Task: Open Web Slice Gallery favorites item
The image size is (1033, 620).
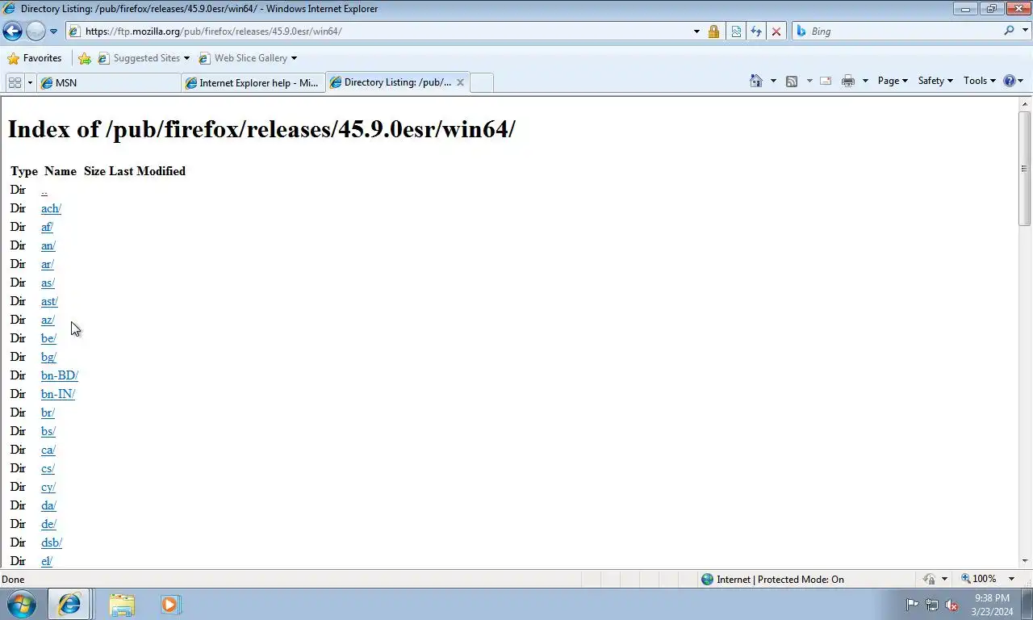Action: tap(247, 58)
